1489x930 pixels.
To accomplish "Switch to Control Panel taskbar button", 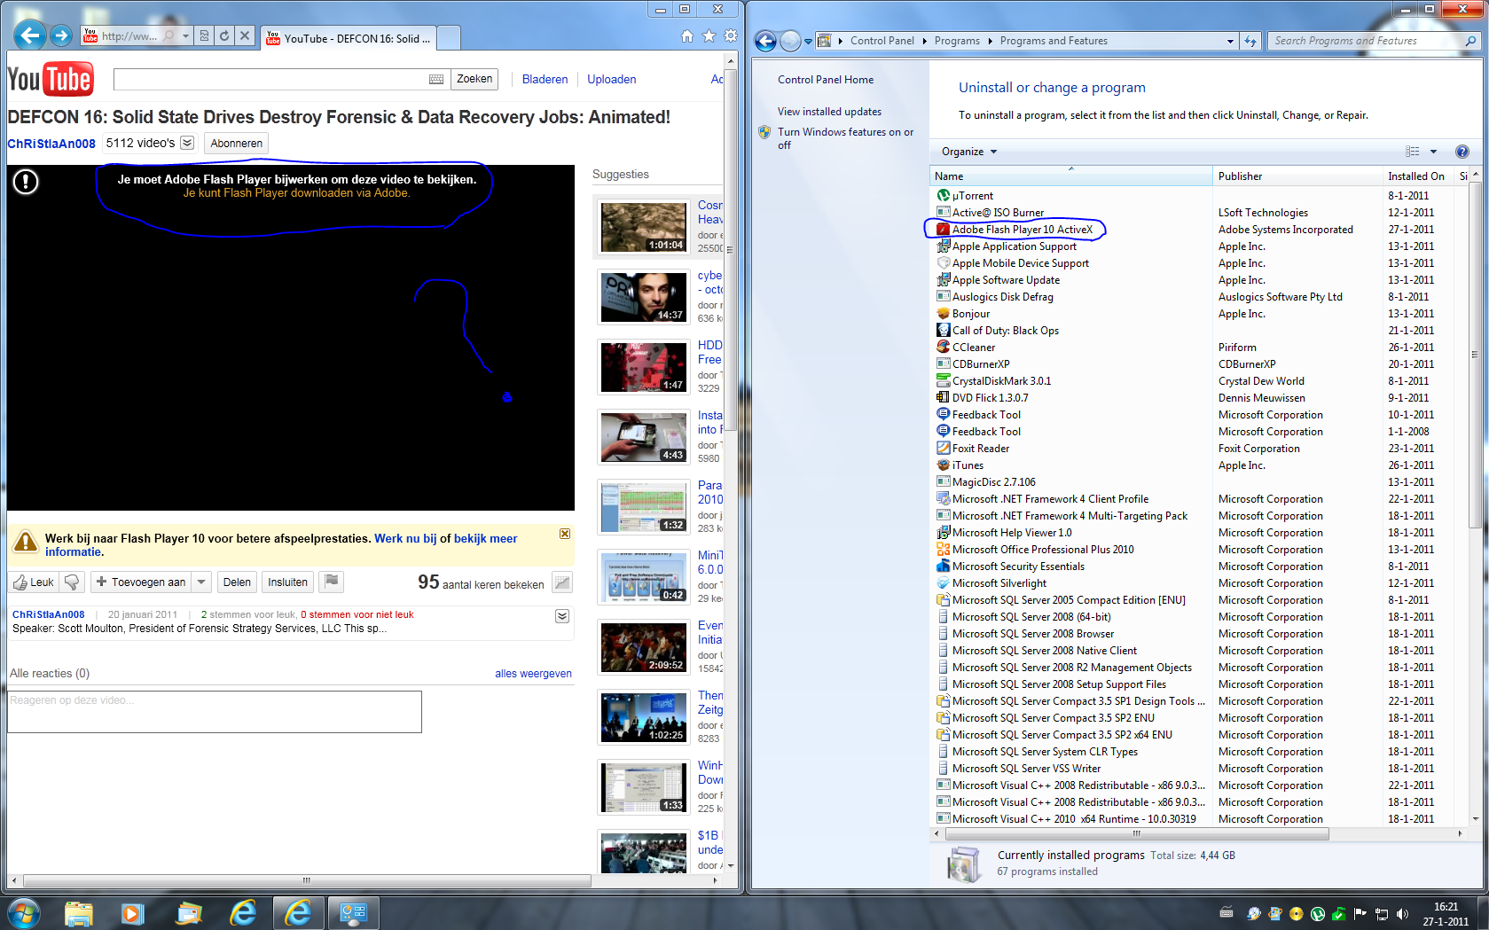I will coord(353,912).
